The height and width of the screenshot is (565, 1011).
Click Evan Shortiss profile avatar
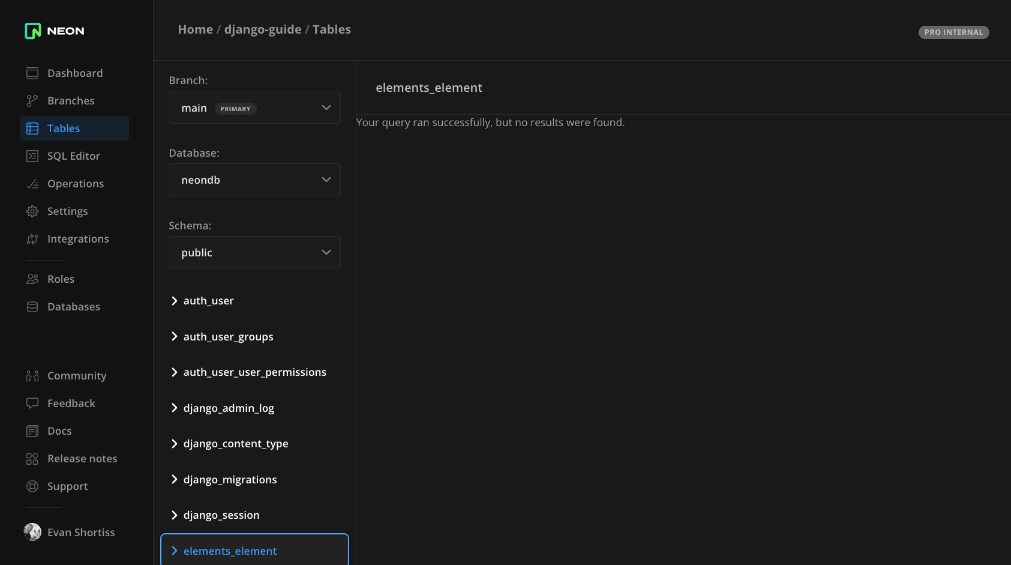[x=32, y=532]
